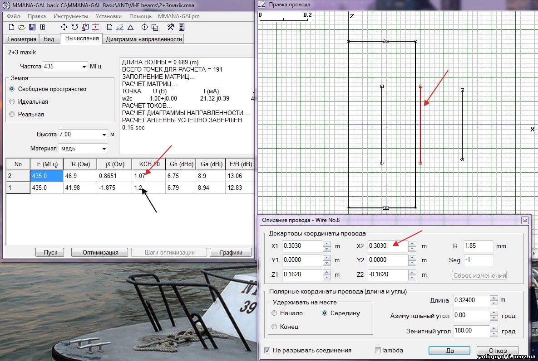
Task: Open the Инструменты menu
Action: pyautogui.click(x=71, y=16)
